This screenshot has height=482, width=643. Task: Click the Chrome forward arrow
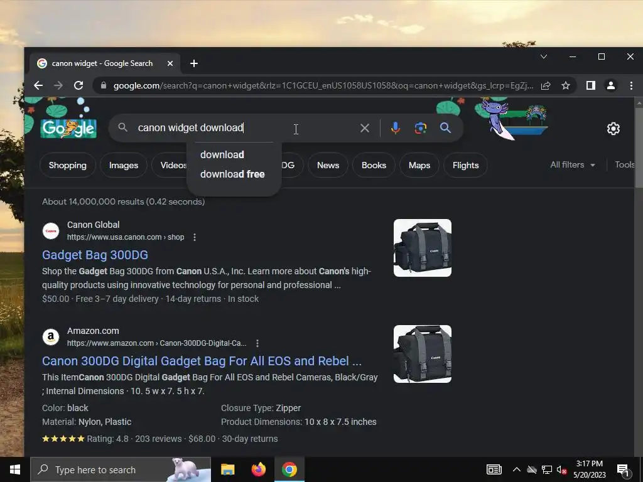pos(58,85)
